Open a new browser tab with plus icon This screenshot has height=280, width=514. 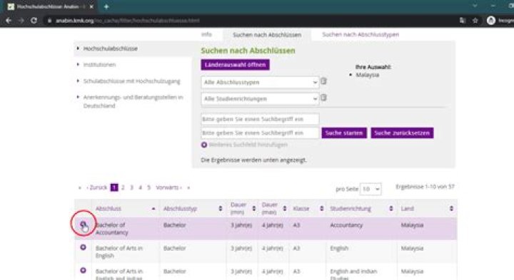(106, 6)
